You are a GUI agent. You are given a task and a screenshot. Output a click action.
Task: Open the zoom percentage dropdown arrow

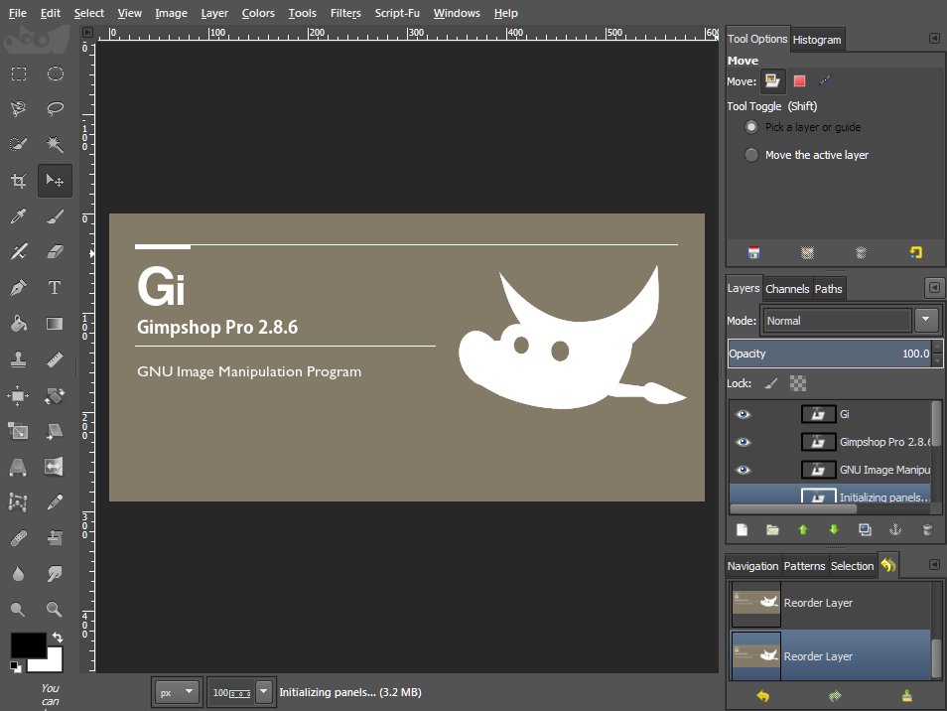(264, 692)
